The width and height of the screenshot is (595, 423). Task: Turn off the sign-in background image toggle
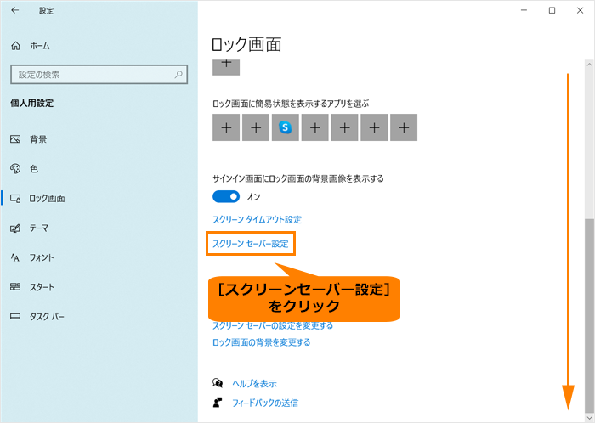[x=226, y=196]
